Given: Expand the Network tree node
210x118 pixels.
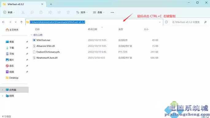Looking at the screenshot, I should tap(2, 96).
